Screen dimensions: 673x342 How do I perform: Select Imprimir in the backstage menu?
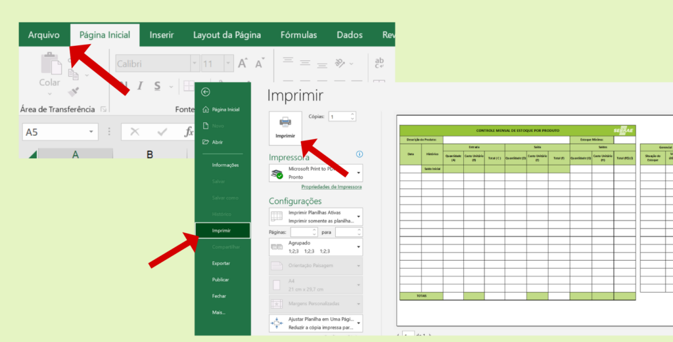pyautogui.click(x=222, y=230)
